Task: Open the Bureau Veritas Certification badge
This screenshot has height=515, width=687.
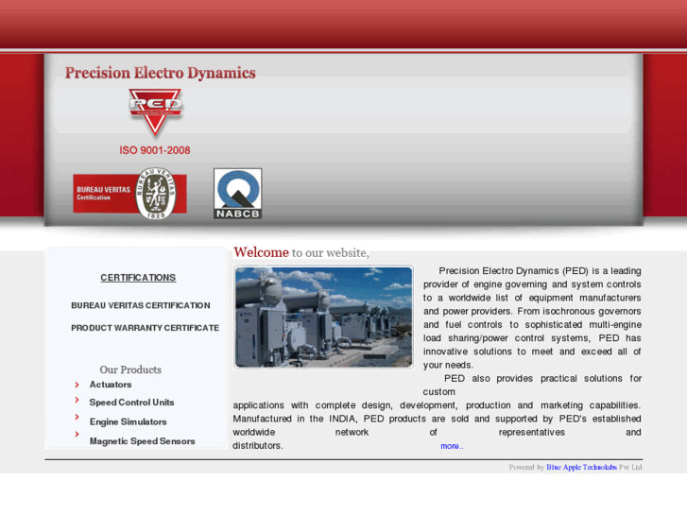Action: [130, 194]
